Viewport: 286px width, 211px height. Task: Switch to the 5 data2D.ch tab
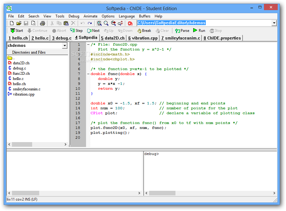pyautogui.click(x=113, y=38)
